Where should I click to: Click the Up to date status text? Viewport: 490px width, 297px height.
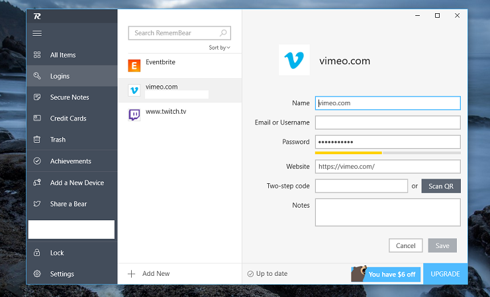[271, 274]
